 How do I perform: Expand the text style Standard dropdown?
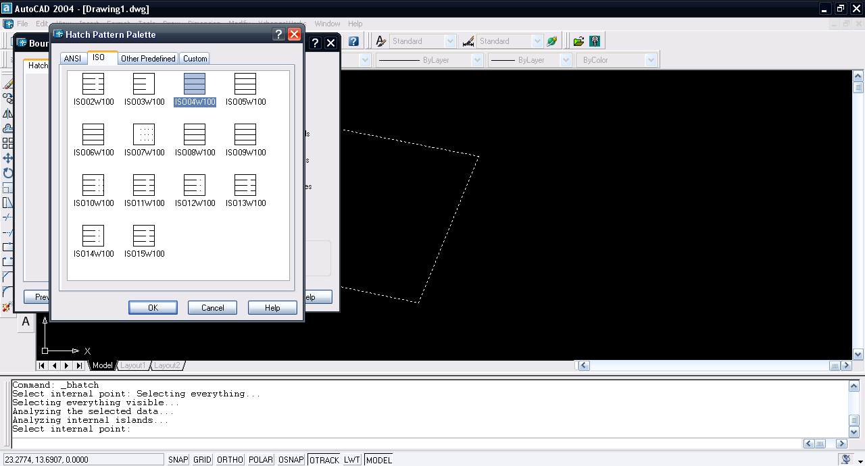pos(451,41)
